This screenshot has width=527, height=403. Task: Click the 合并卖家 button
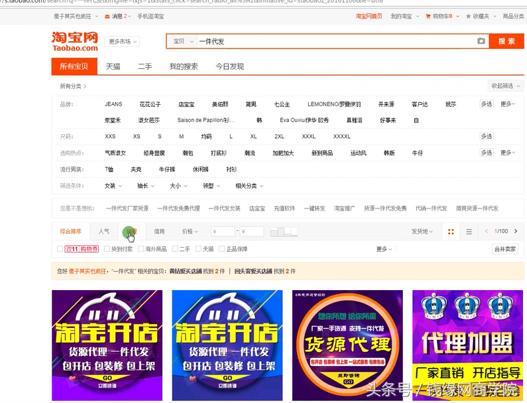(505, 249)
